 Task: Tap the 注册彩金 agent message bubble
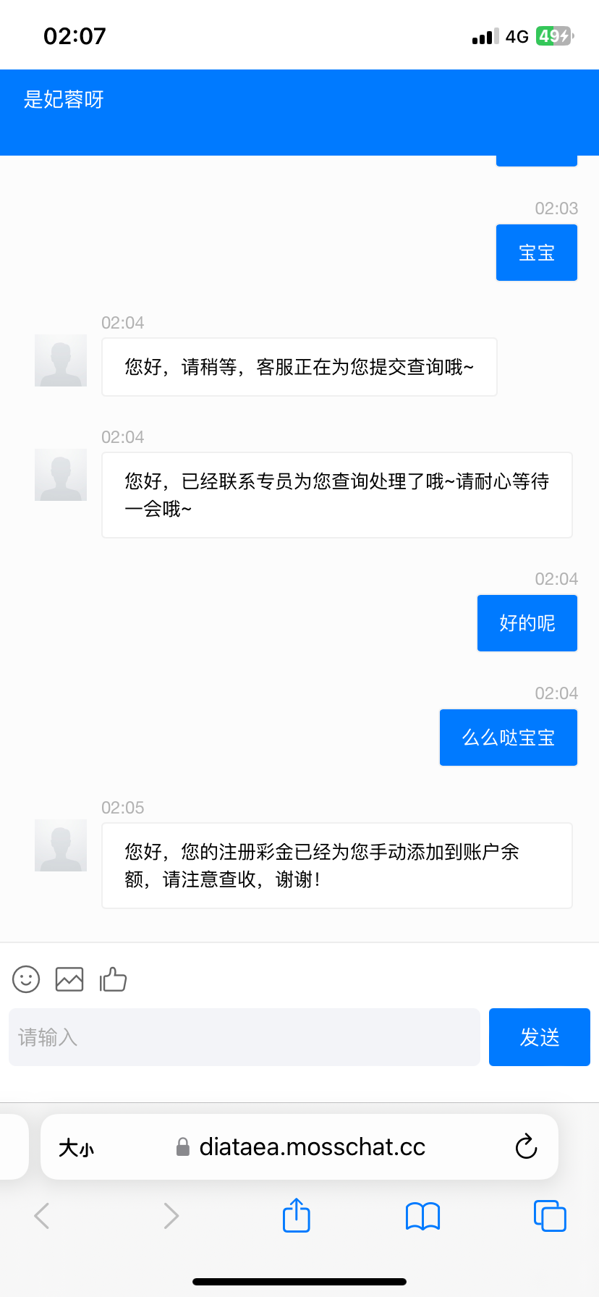pyautogui.click(x=336, y=866)
